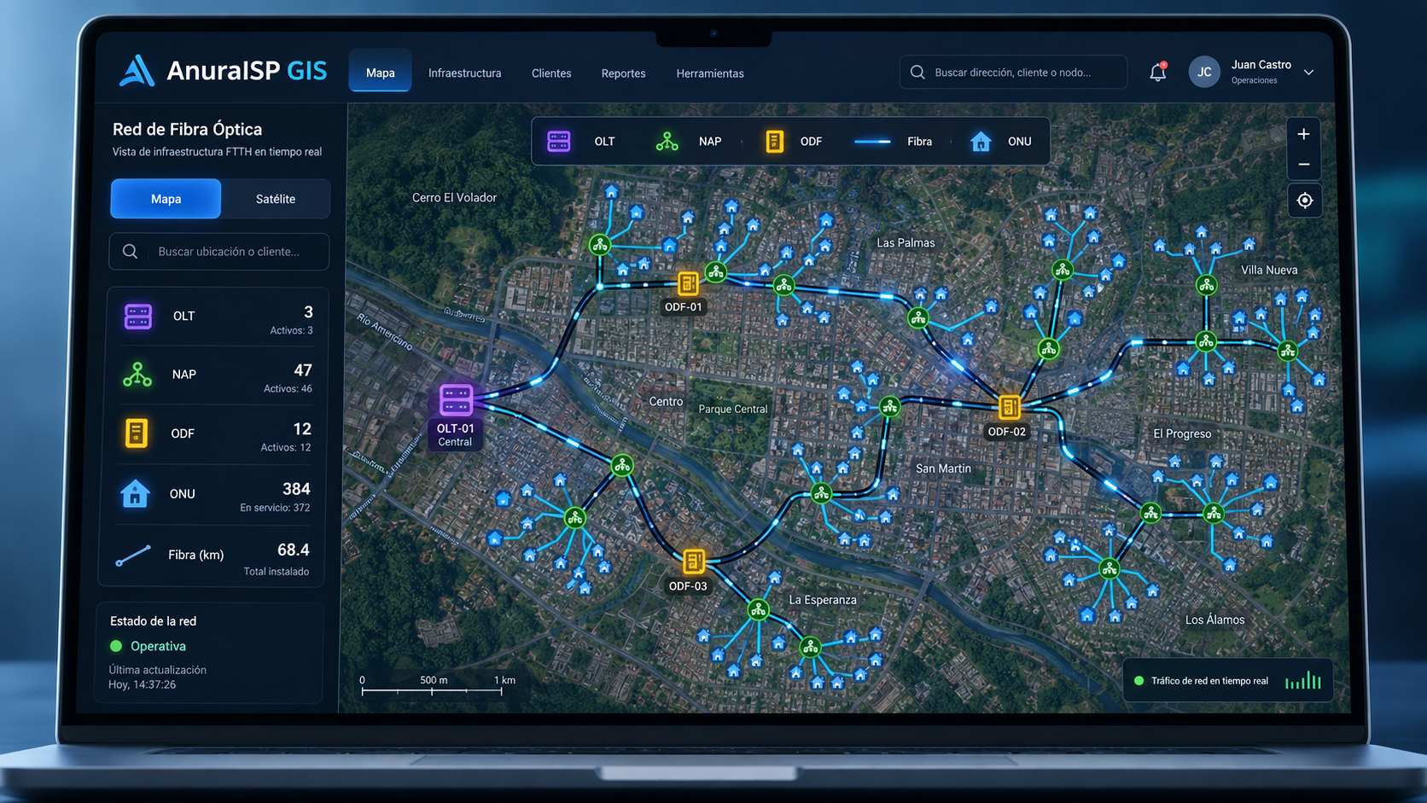Zoom in with the plus button
1427x803 pixels.
coord(1303,134)
